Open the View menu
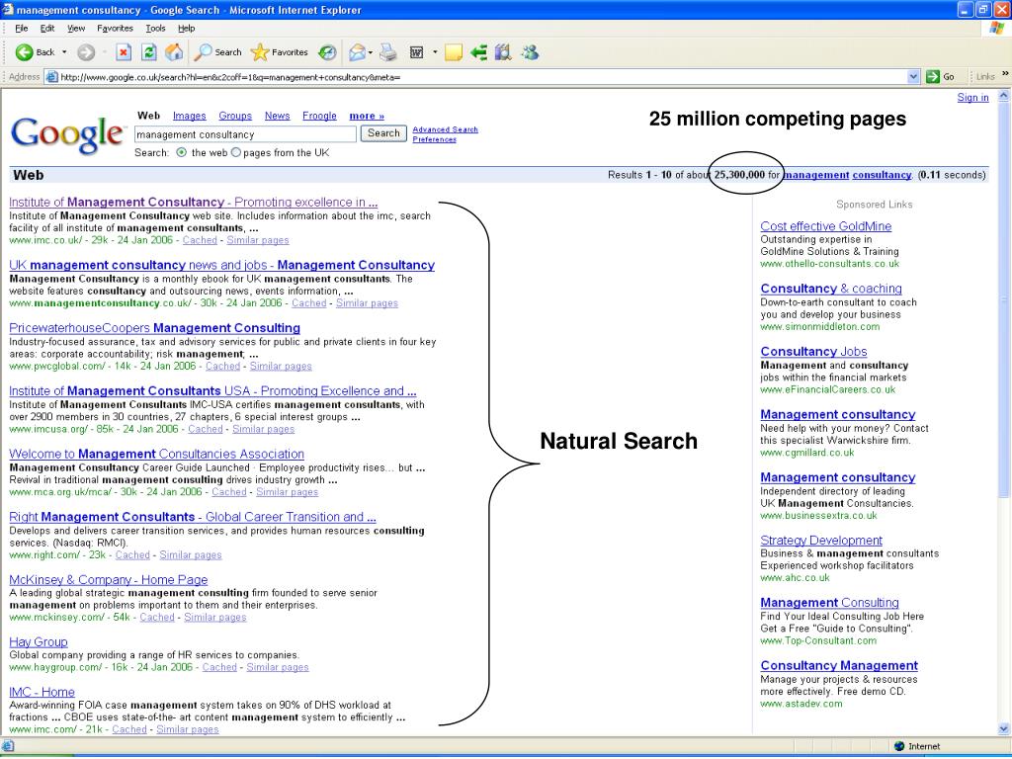 [76, 29]
